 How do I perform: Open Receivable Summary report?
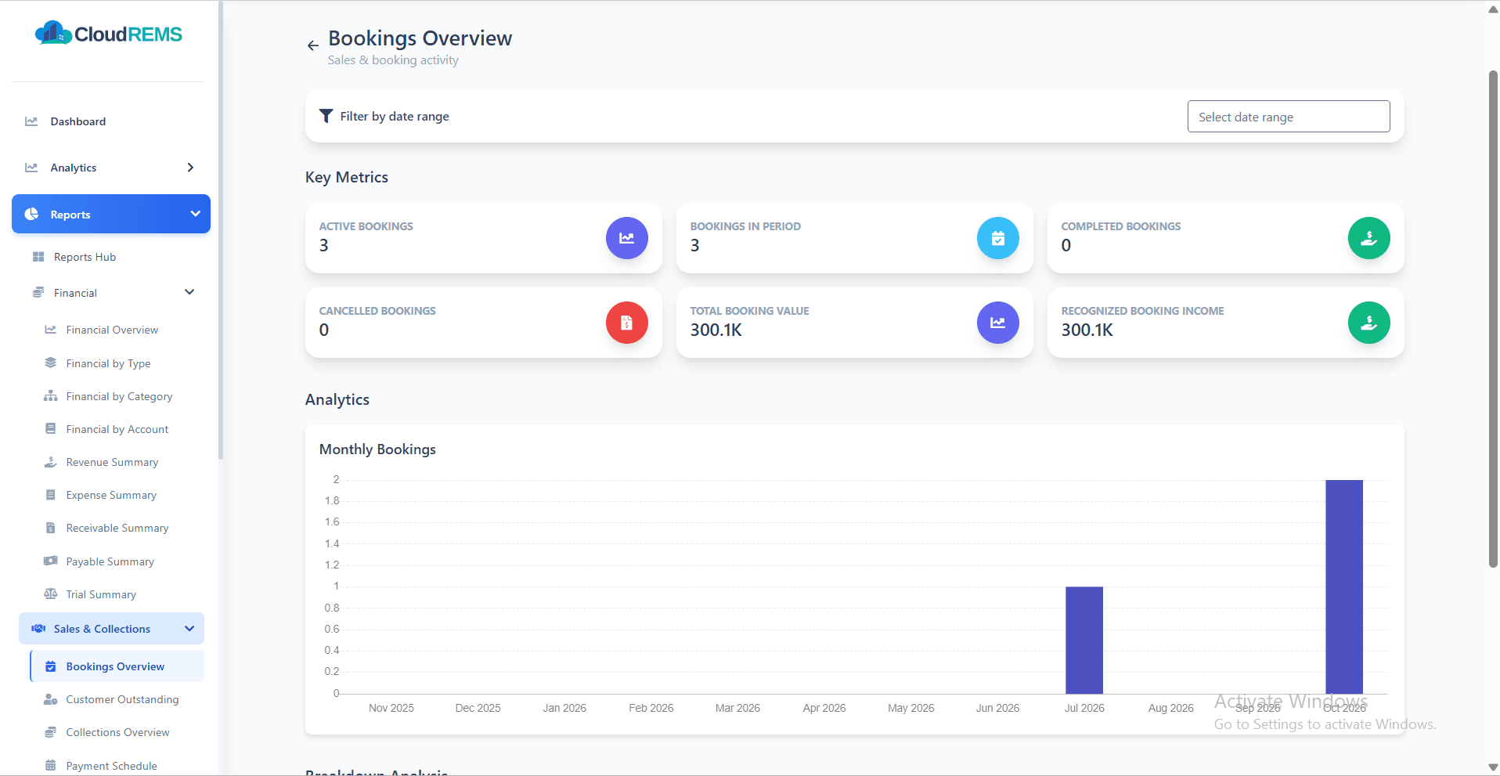(x=117, y=528)
